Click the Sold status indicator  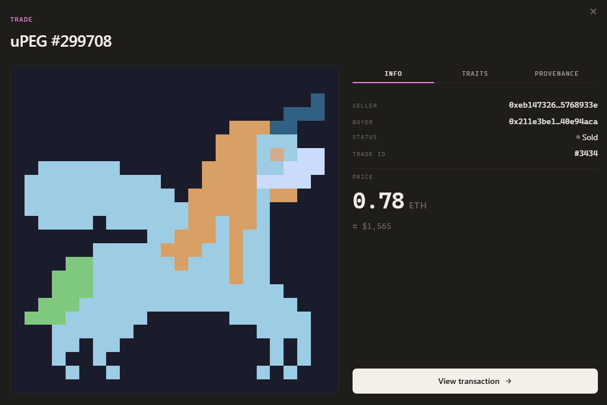point(586,137)
